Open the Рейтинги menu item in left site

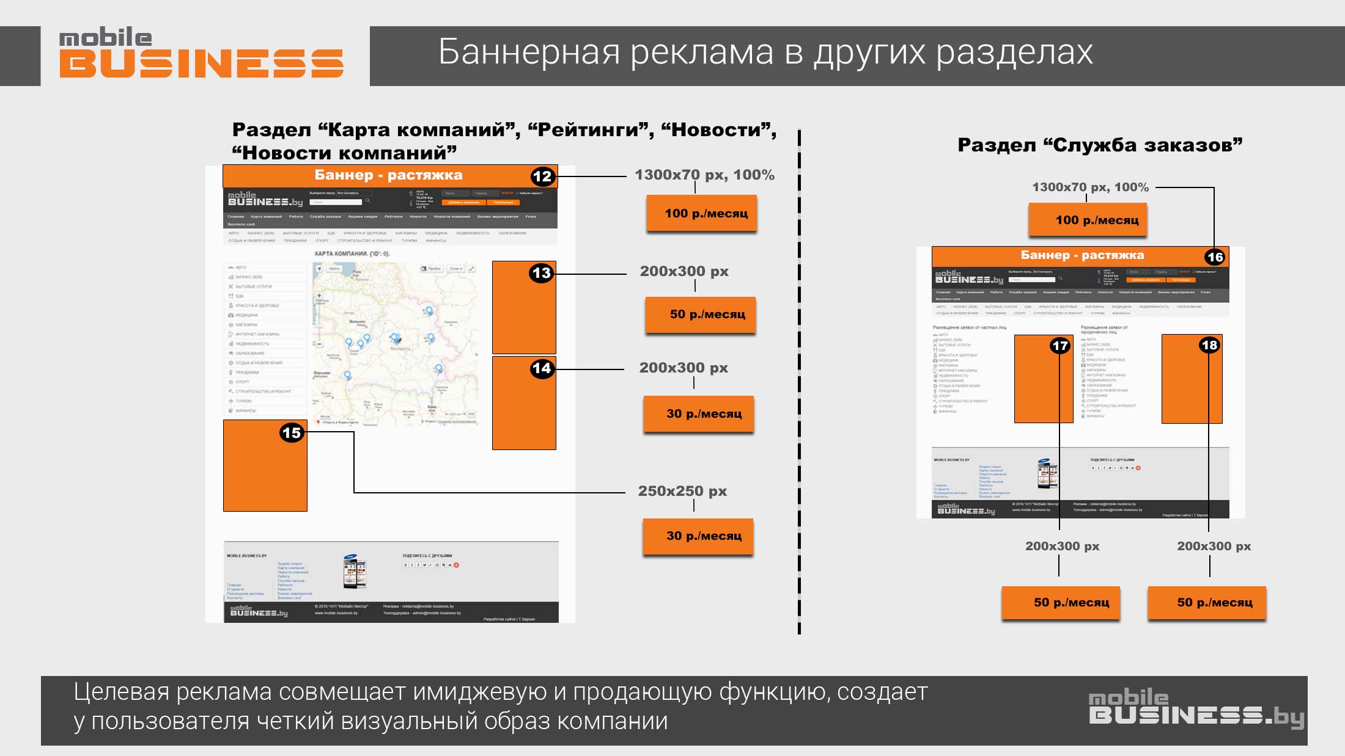(x=393, y=216)
